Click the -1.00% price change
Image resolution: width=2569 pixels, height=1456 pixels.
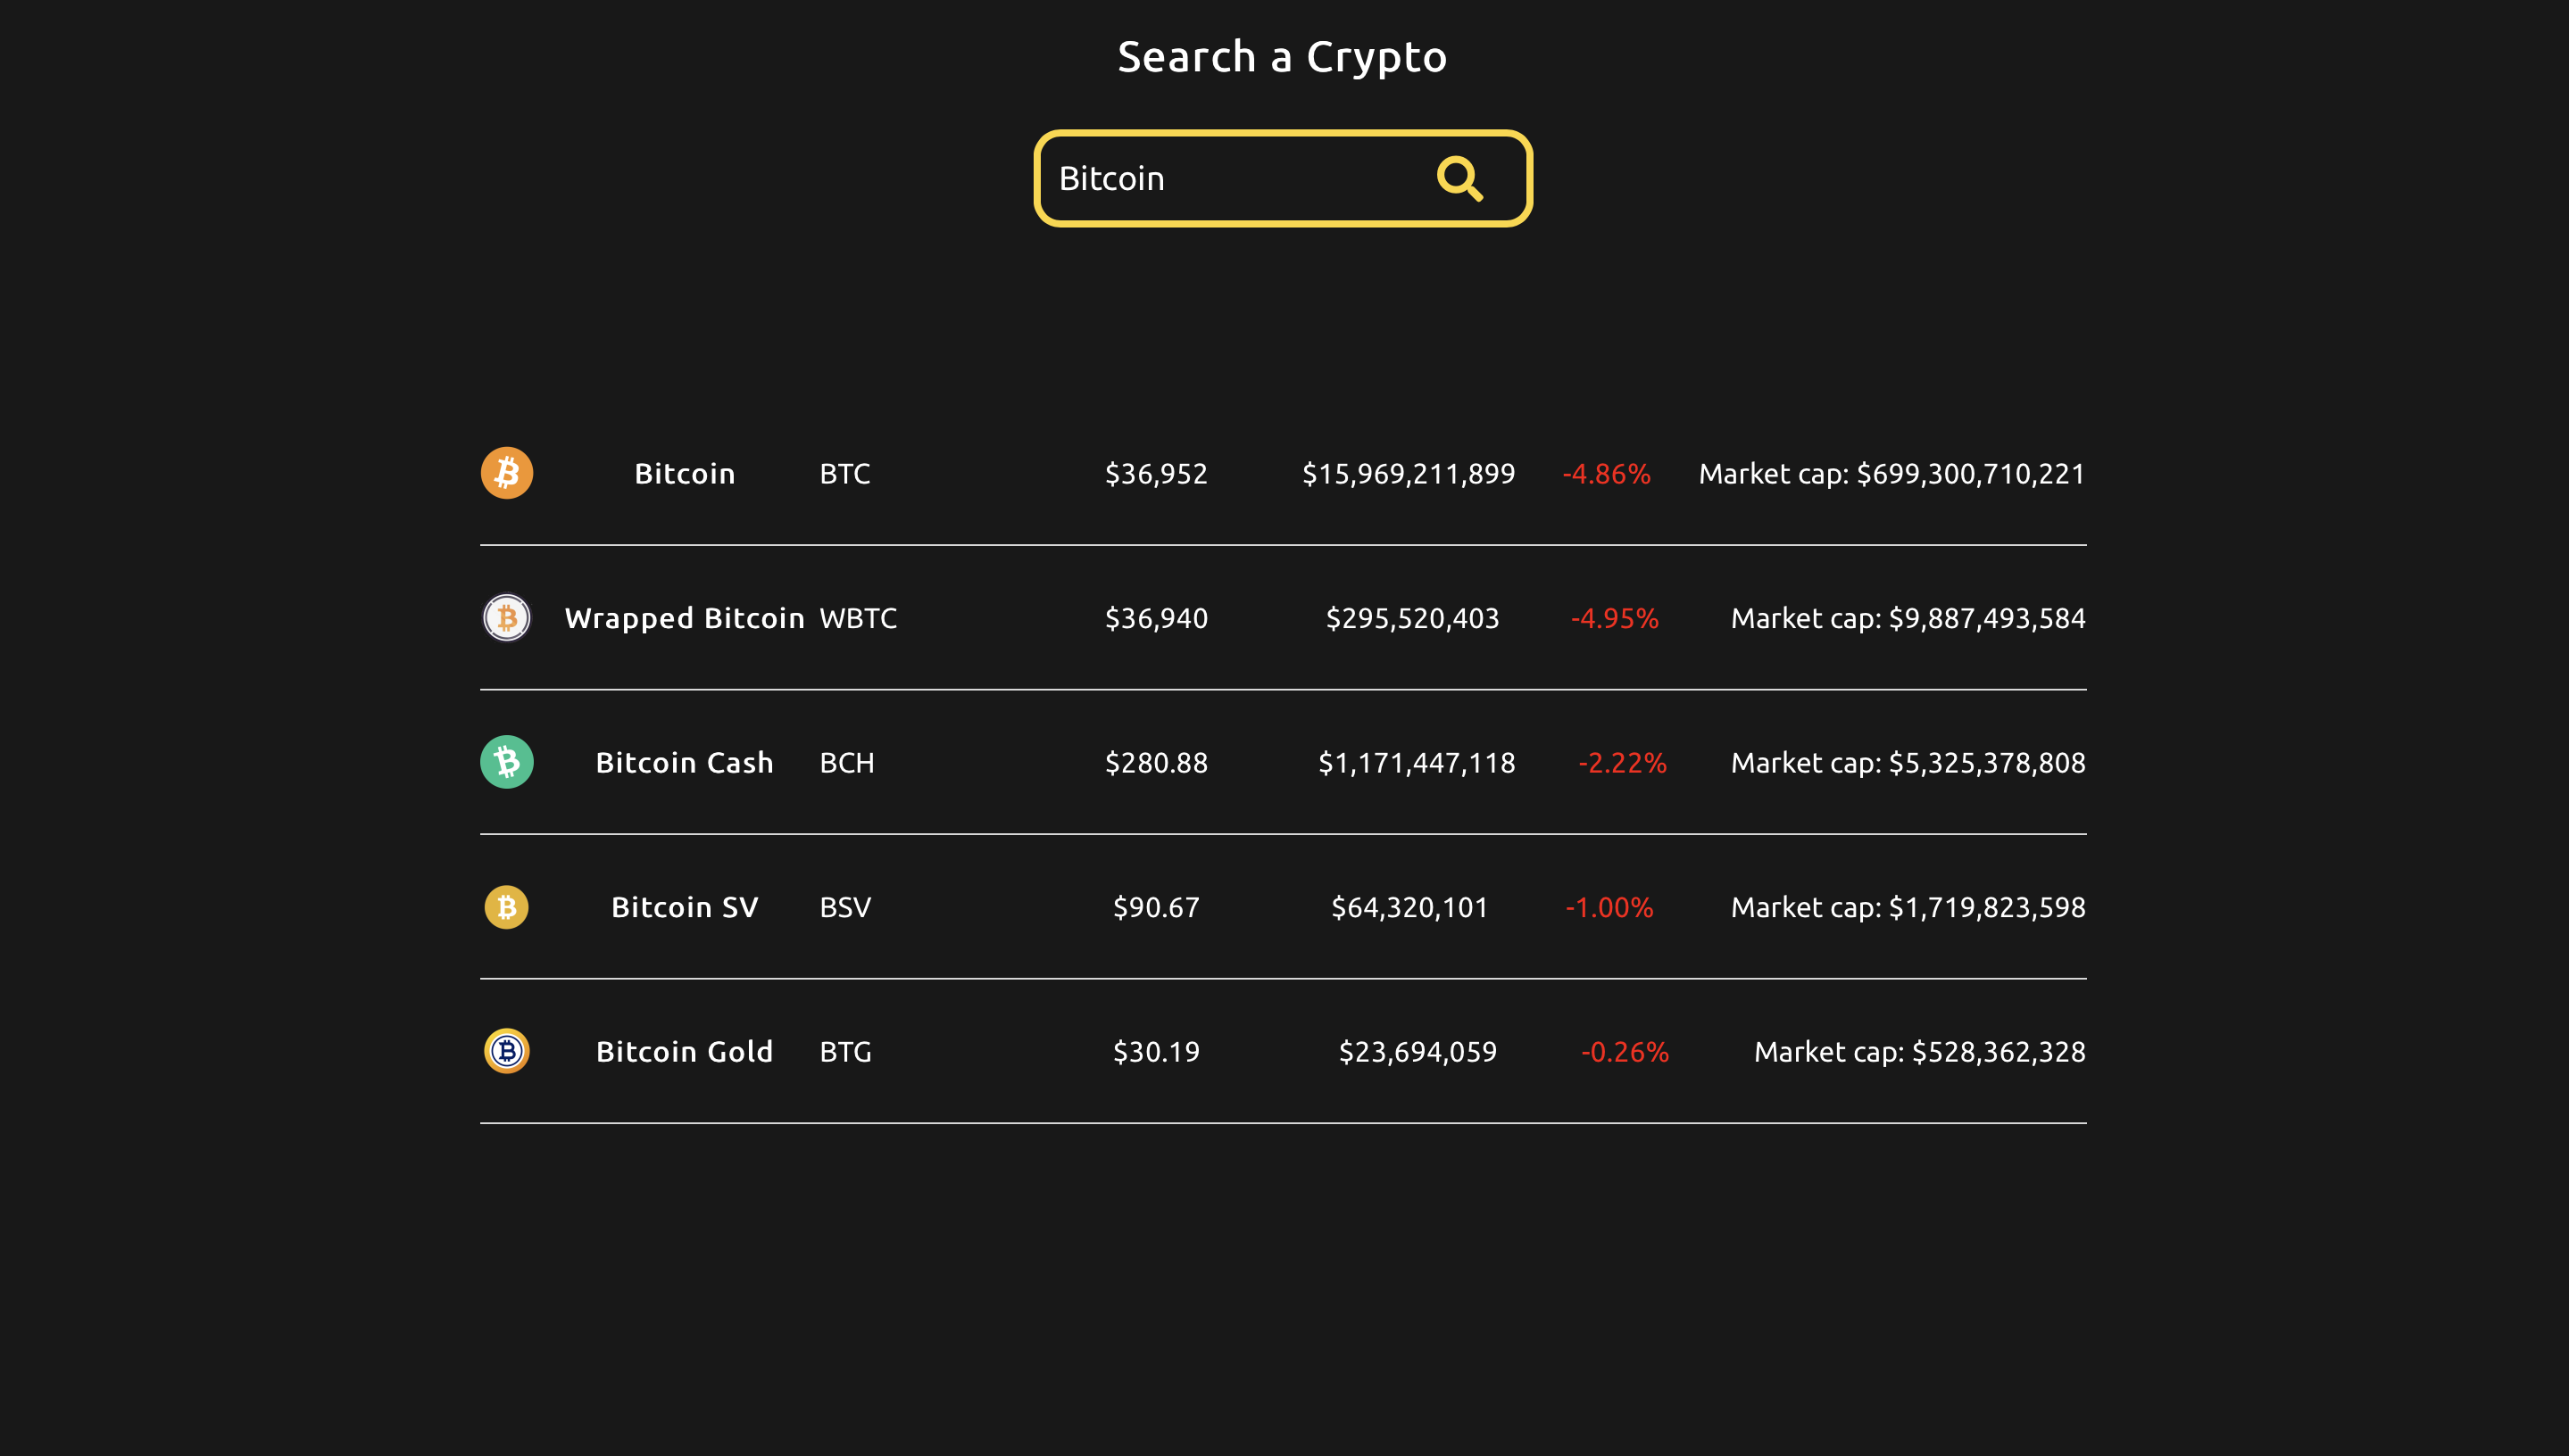click(x=1609, y=908)
